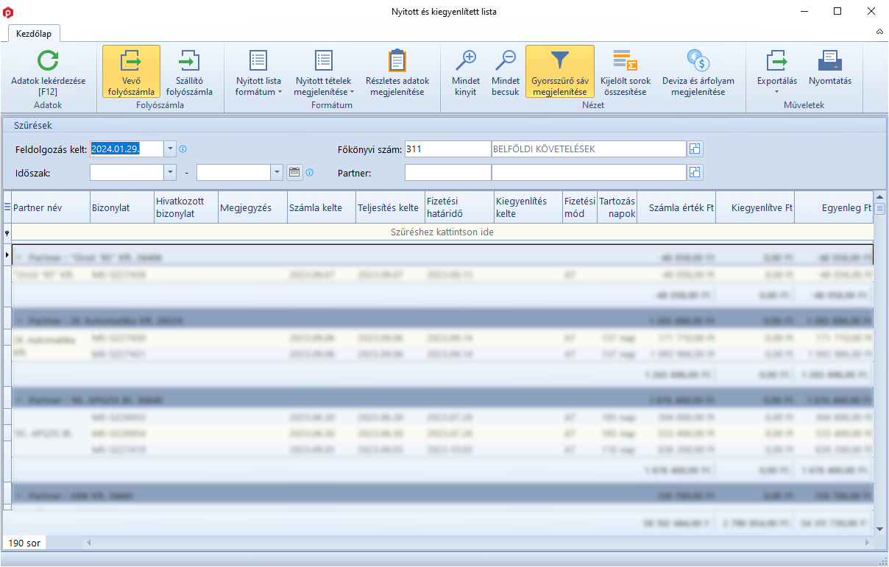
Task: Click the filter row 'Szűréshez kattintson ide'
Action: click(442, 232)
